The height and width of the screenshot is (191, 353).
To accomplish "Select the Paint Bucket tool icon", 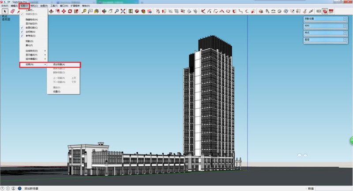I will (x=96, y=11).
